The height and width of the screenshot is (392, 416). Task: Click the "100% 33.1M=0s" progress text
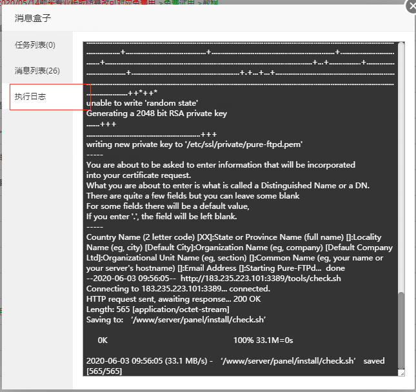click(x=263, y=340)
